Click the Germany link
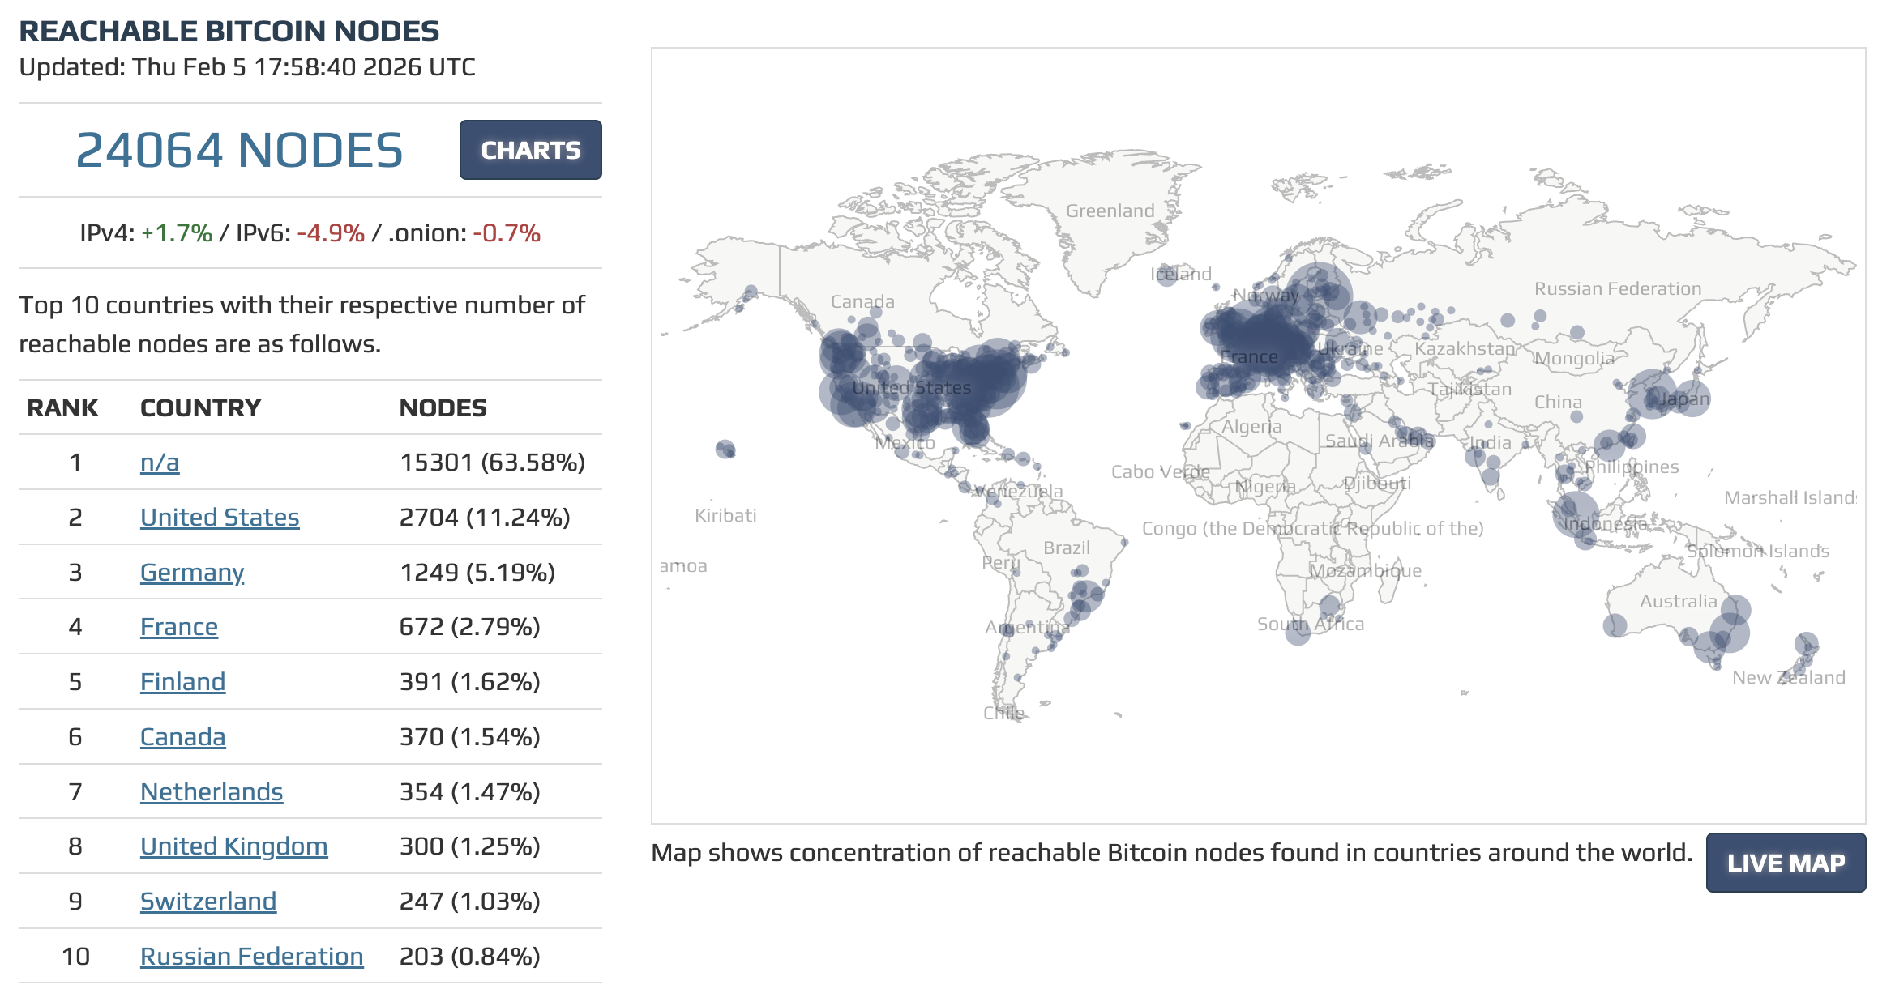This screenshot has height=989, width=1878. tap(192, 573)
